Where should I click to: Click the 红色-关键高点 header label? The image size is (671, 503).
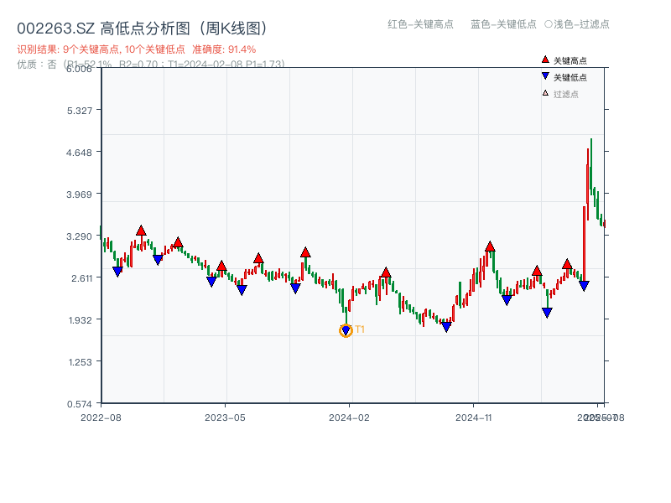(420, 24)
